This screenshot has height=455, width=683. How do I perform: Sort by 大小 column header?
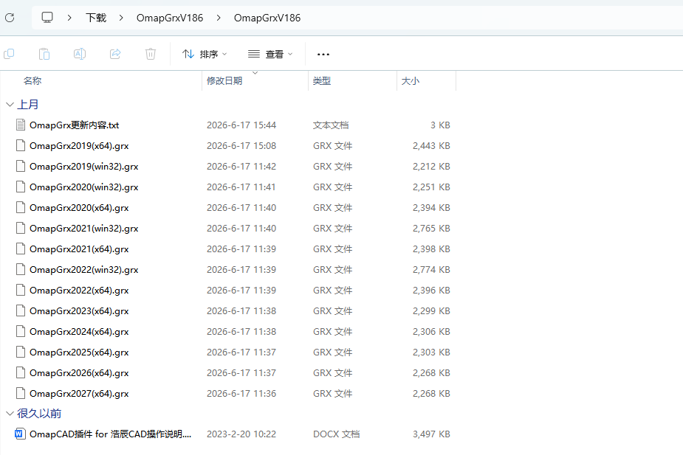coord(411,81)
